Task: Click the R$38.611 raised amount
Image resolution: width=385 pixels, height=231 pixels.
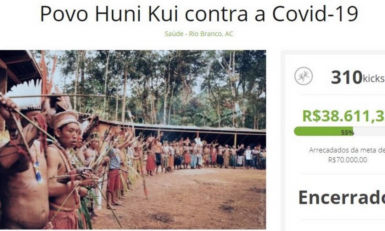Action: tap(344, 116)
